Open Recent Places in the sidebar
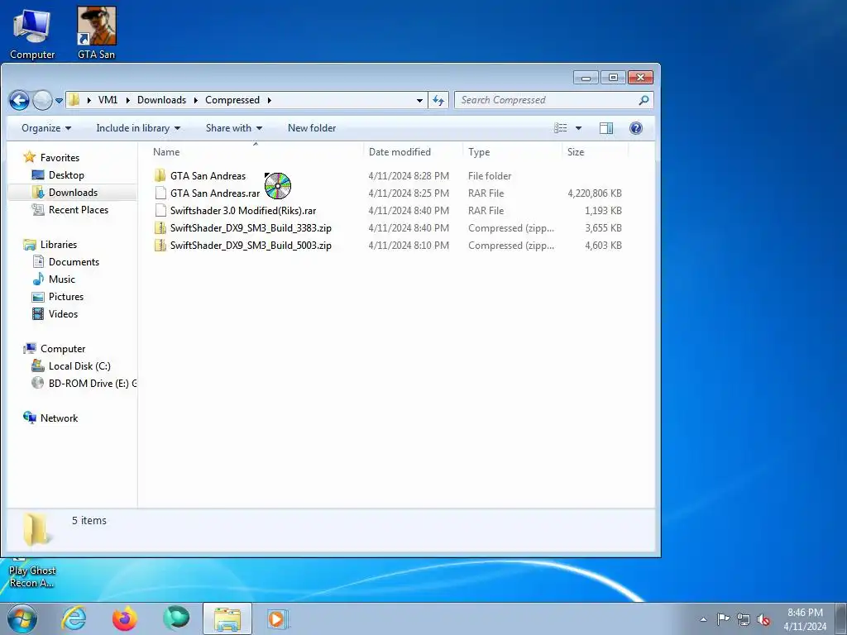Screen dimensions: 847x635 point(79,209)
